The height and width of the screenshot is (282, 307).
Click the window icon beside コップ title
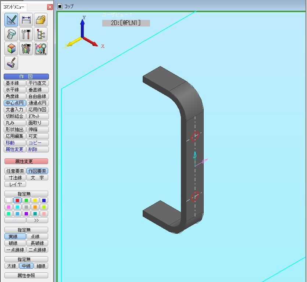[60, 6]
